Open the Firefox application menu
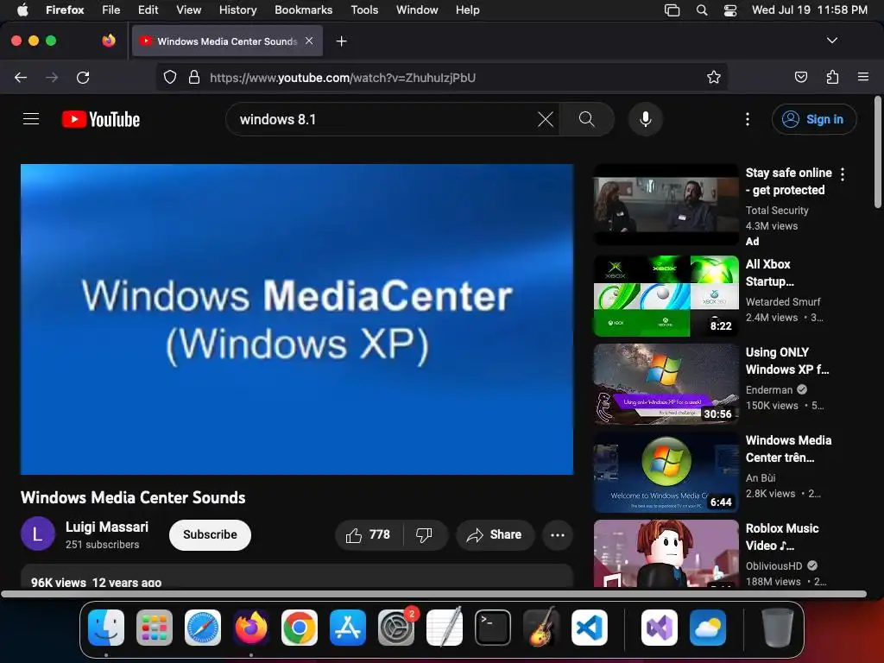The height and width of the screenshot is (663, 884). click(x=862, y=77)
